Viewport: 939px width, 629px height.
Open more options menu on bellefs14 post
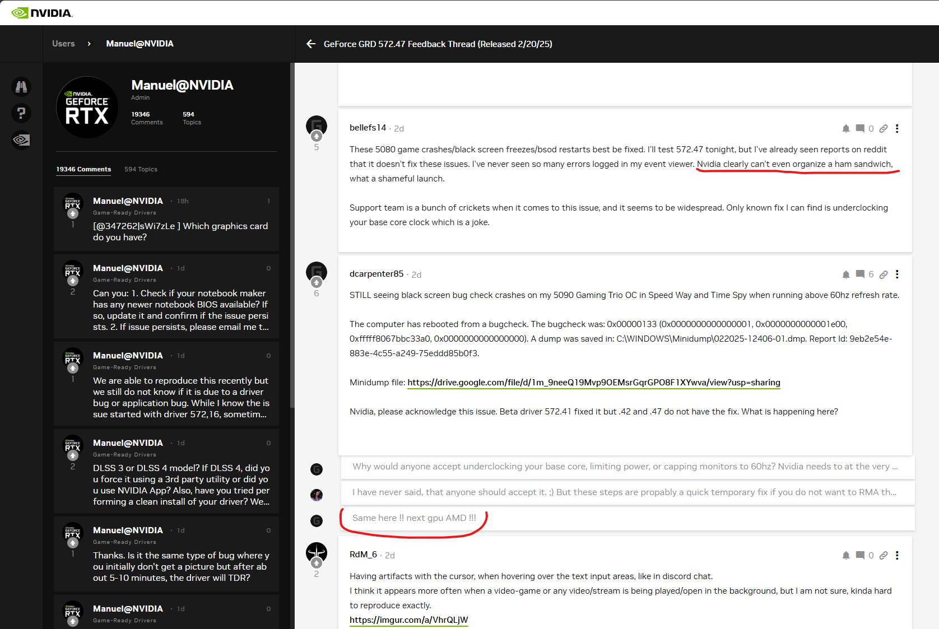(x=897, y=128)
